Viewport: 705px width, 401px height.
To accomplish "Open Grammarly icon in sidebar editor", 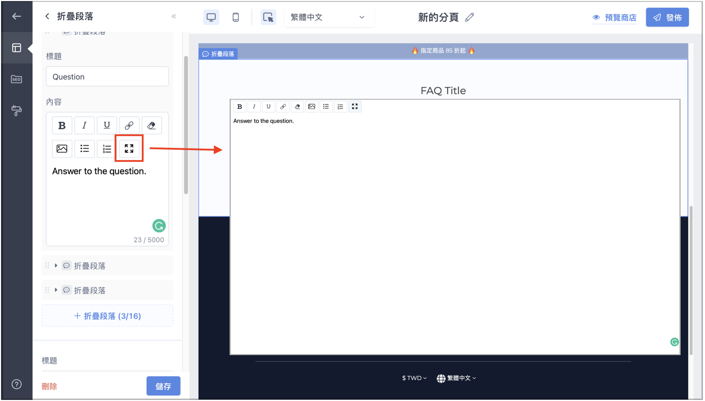I will tap(159, 226).
